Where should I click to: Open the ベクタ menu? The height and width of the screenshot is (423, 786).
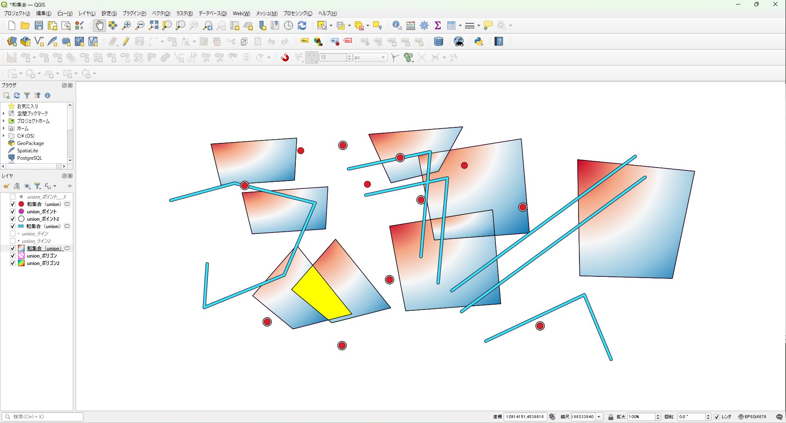(161, 14)
